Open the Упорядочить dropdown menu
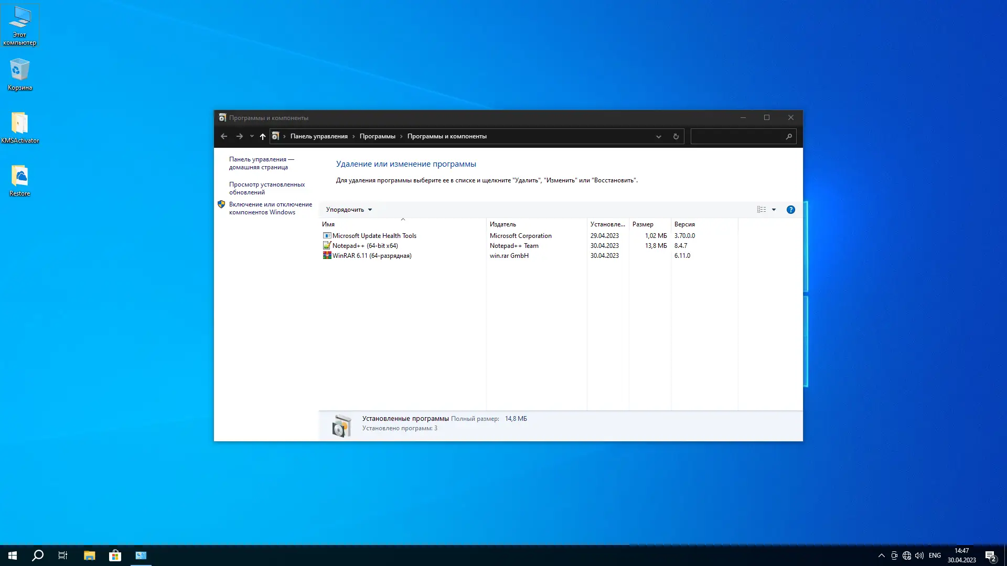1007x566 pixels. click(x=349, y=210)
